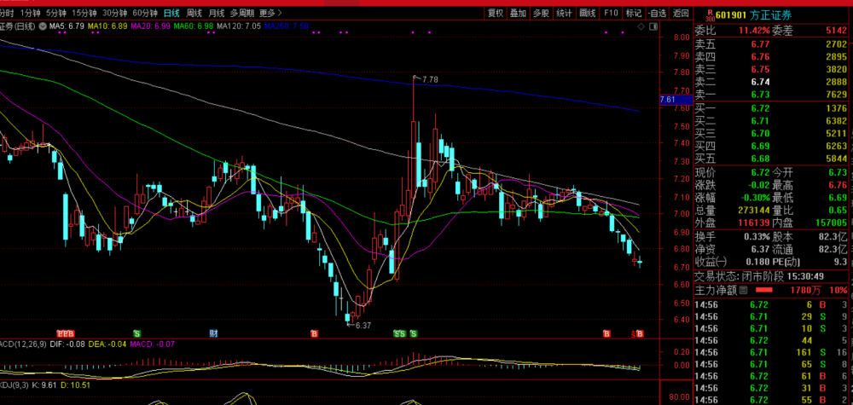Switch chart to 15分钟 period
The height and width of the screenshot is (405, 853).
click(x=84, y=13)
